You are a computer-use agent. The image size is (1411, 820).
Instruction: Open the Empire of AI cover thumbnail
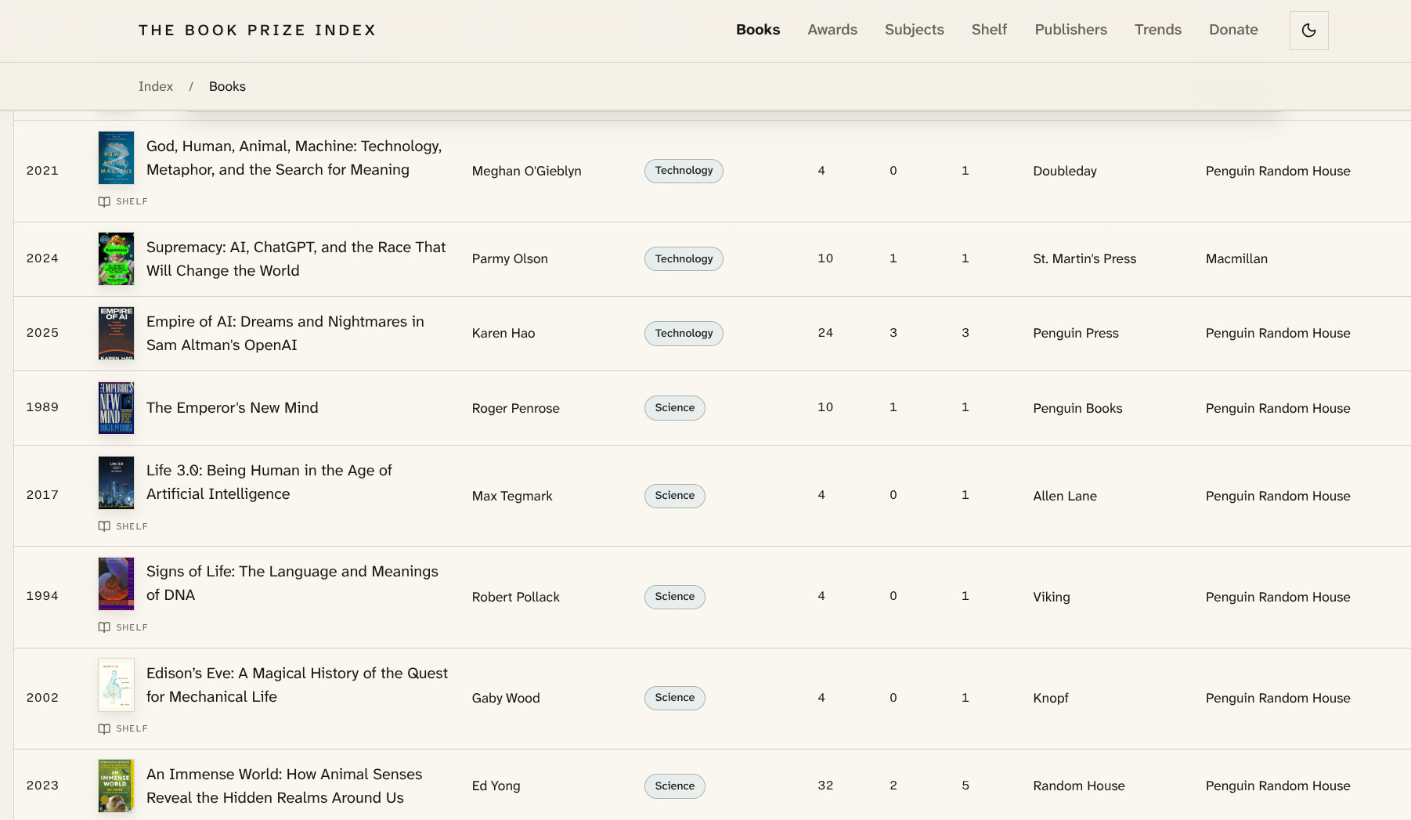(116, 333)
